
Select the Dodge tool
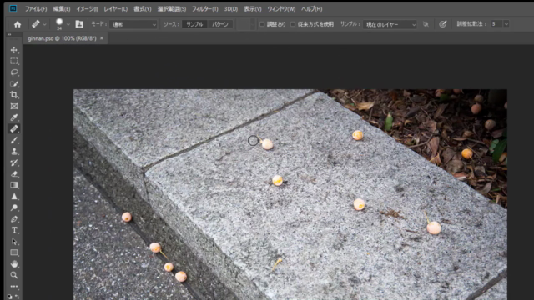tap(14, 207)
